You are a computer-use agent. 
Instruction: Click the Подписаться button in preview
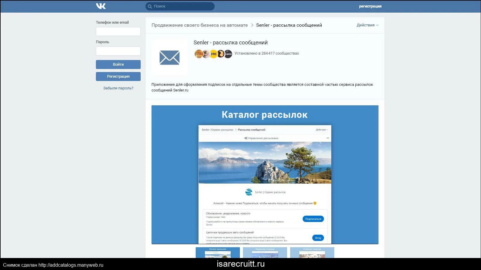313,219
